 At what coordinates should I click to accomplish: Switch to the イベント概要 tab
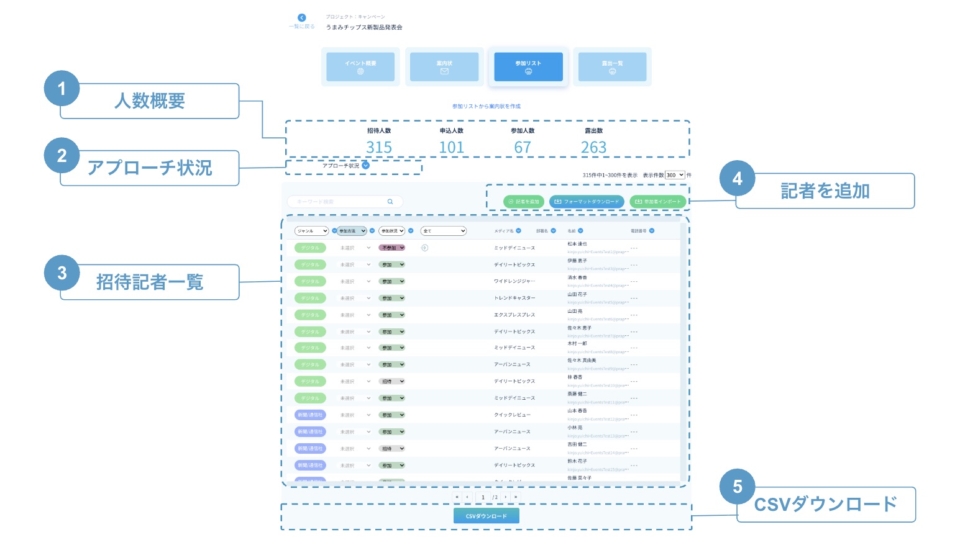click(x=360, y=66)
